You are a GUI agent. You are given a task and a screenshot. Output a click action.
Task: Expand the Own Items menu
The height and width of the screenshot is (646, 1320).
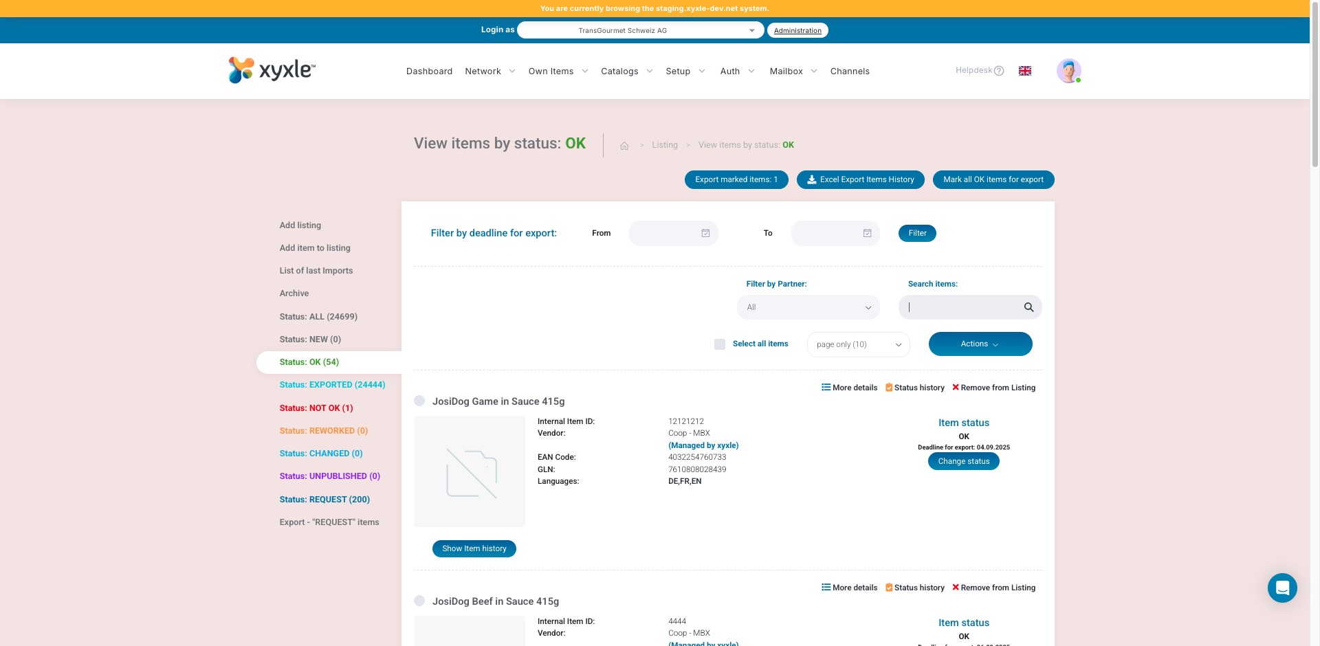[x=558, y=71]
